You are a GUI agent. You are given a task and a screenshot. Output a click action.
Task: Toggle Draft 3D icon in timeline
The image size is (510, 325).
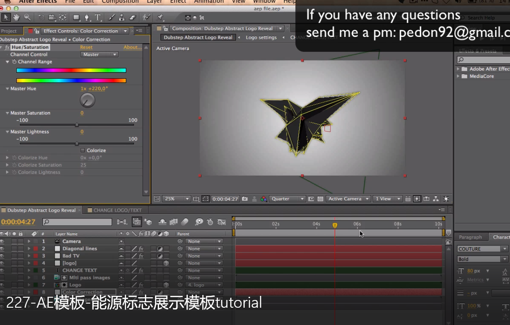pyautogui.click(x=148, y=222)
